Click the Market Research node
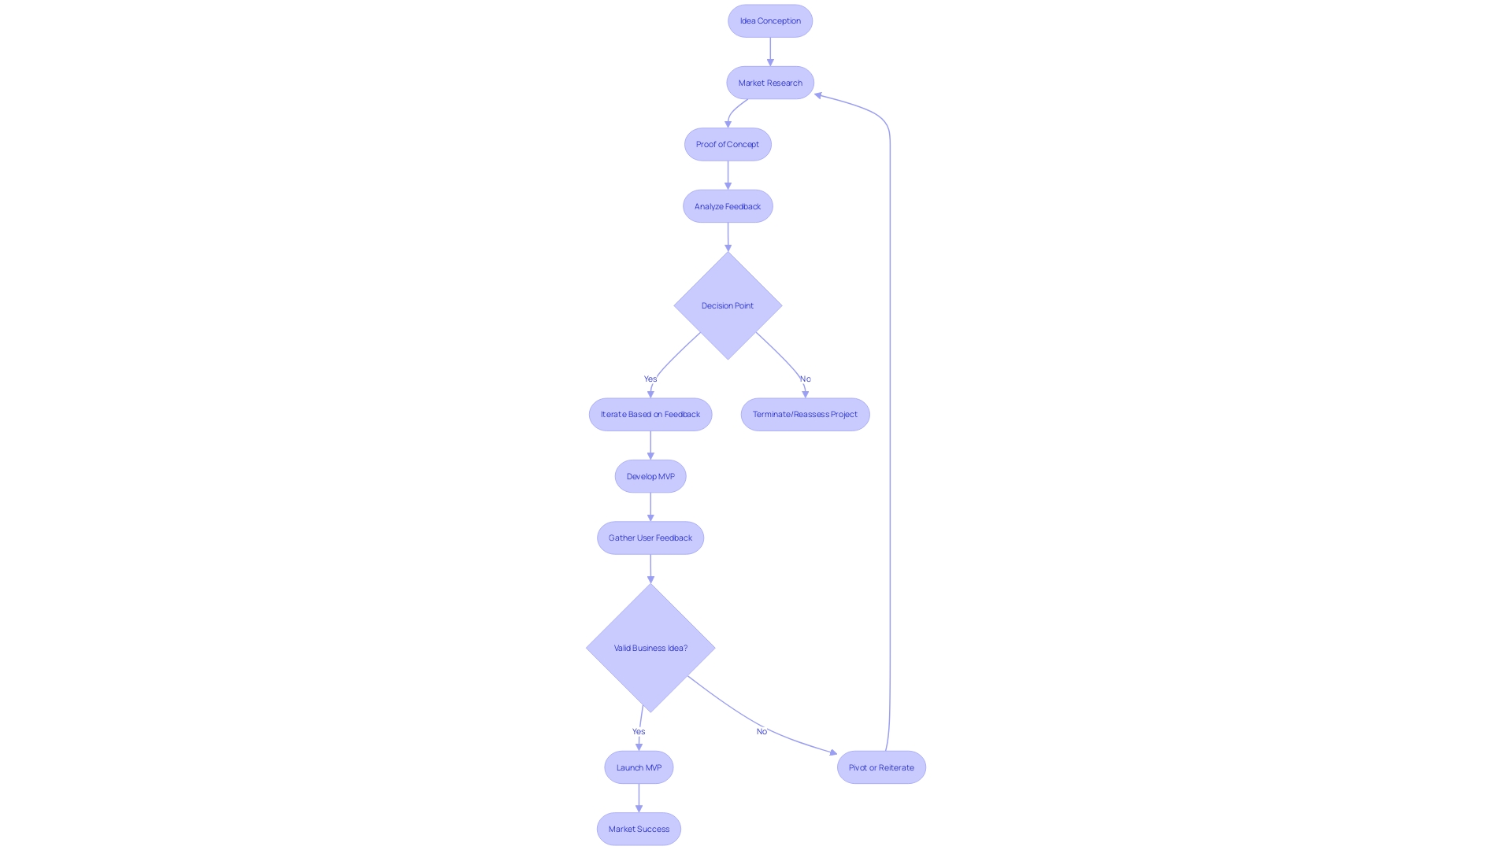The image size is (1512, 850). [769, 83]
